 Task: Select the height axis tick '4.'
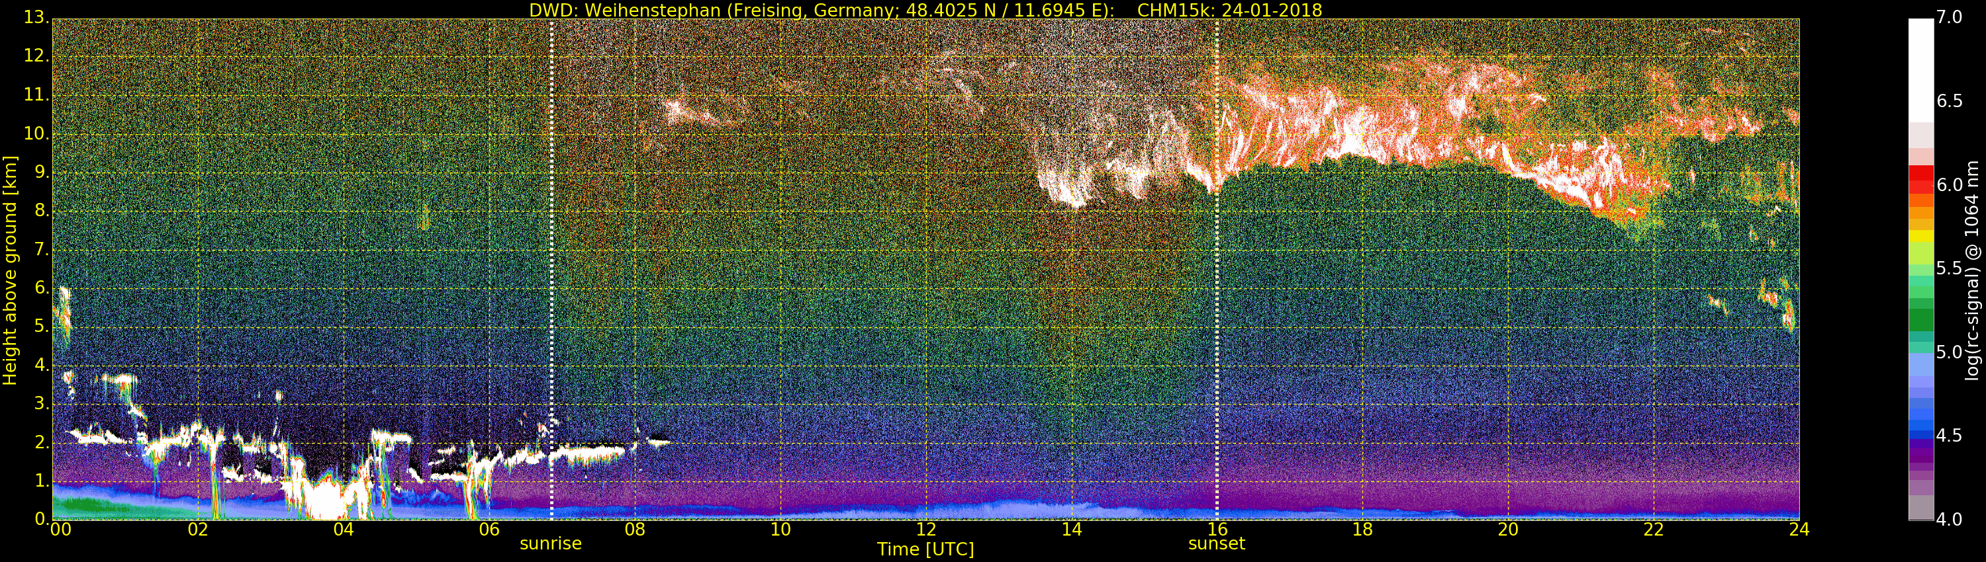point(42,365)
